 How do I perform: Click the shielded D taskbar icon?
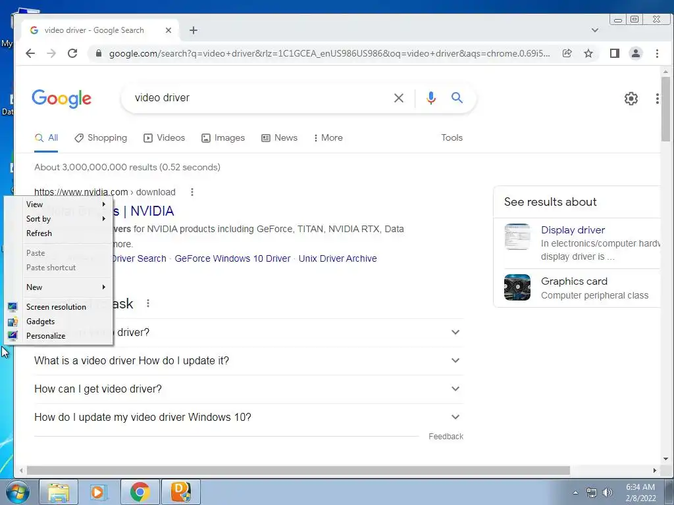tap(180, 492)
